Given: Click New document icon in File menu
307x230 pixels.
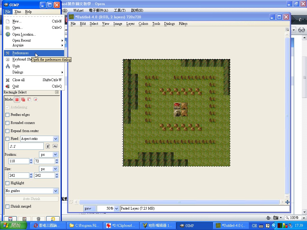Looking at the screenshot, I should point(7,21).
